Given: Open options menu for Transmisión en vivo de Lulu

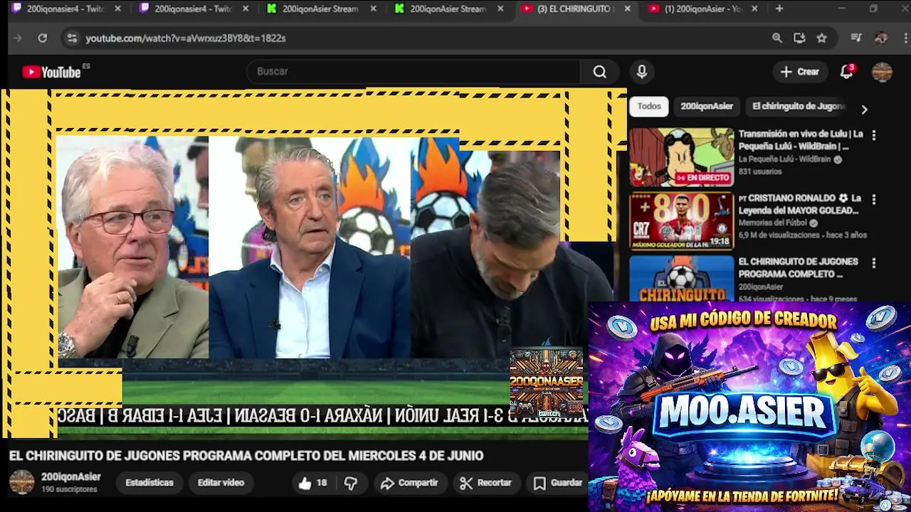Looking at the screenshot, I should coord(874,135).
